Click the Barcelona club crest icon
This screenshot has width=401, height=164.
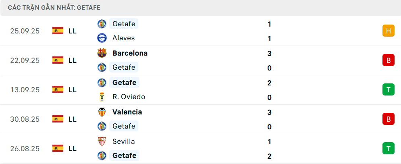click(102, 53)
